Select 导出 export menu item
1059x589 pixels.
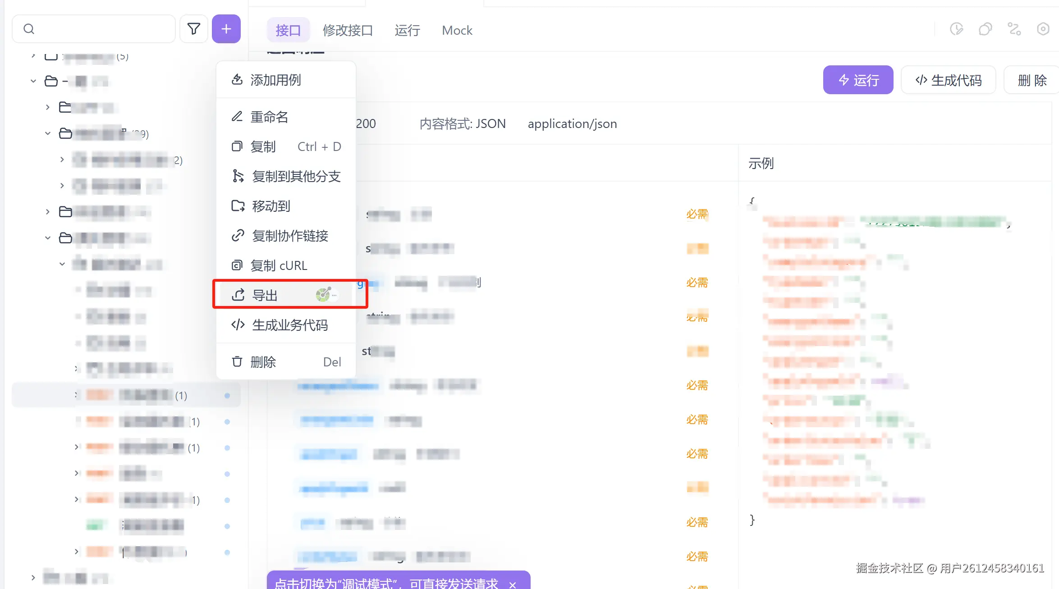click(265, 295)
